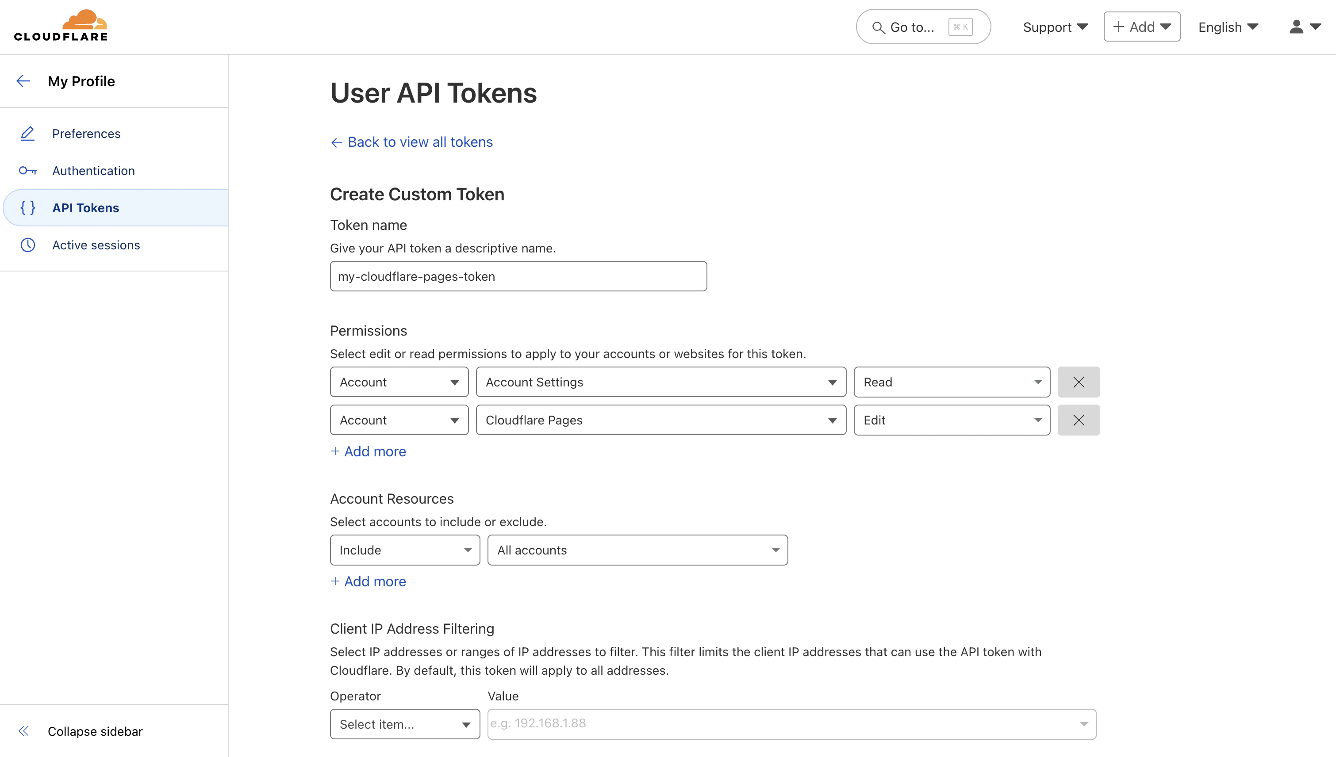Viewport: 1336px width, 757px height.
Task: Open the Support dropdown menu
Action: 1055,27
